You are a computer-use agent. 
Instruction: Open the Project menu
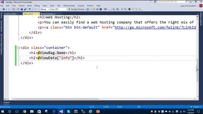22,6
